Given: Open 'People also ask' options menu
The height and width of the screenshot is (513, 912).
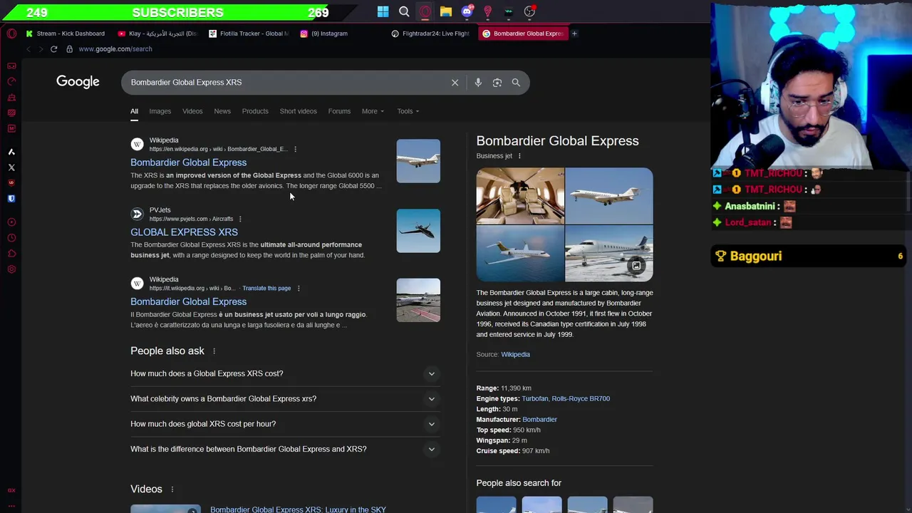Looking at the screenshot, I should pos(214,351).
